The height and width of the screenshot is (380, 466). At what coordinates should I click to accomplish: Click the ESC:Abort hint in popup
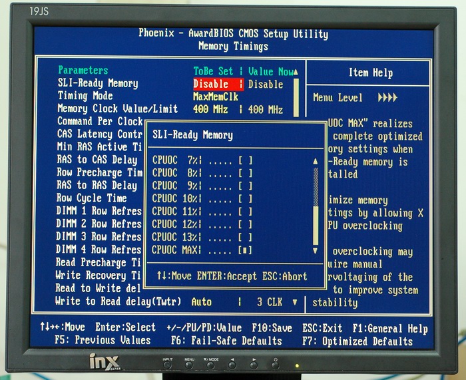tap(284, 276)
